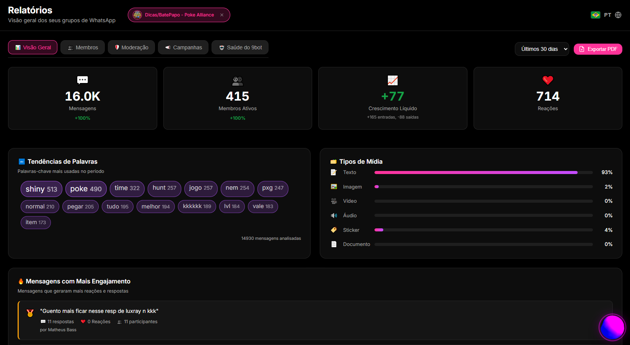Open the Moderação tab
The width and height of the screenshot is (630, 345).
pos(131,47)
